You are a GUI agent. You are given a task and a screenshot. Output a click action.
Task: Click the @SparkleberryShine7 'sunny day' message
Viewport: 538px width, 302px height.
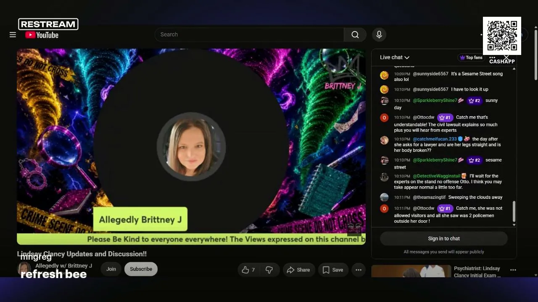point(446,104)
